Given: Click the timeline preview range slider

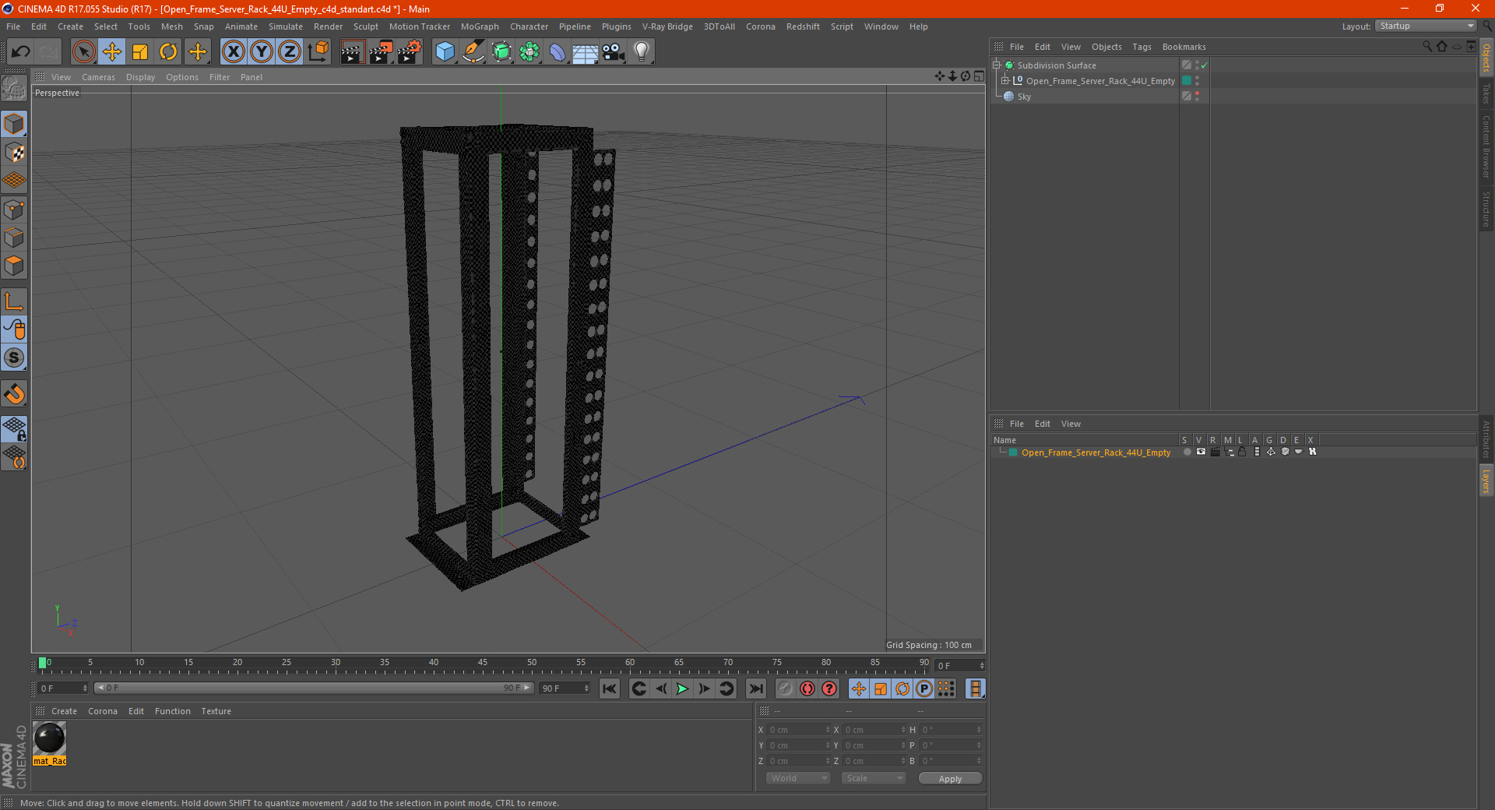Looking at the screenshot, I should point(315,688).
